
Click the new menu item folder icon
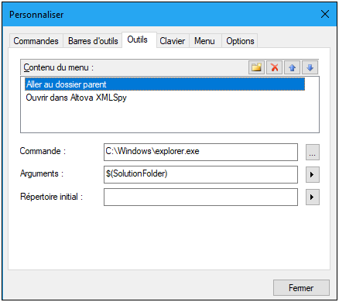[x=256, y=67]
